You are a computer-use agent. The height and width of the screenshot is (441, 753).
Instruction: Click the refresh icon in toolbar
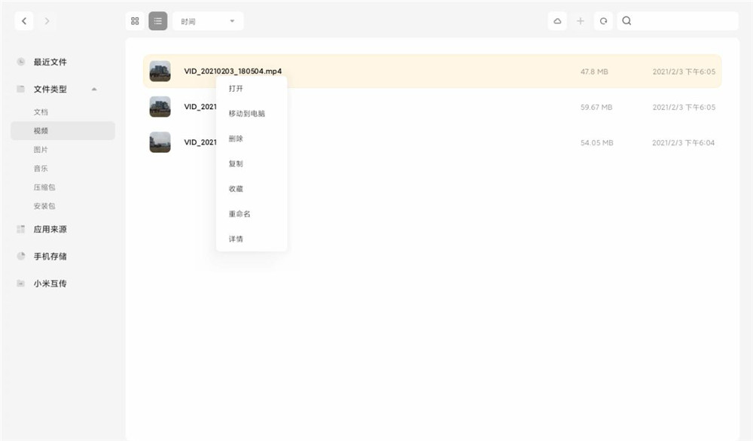[x=603, y=20]
